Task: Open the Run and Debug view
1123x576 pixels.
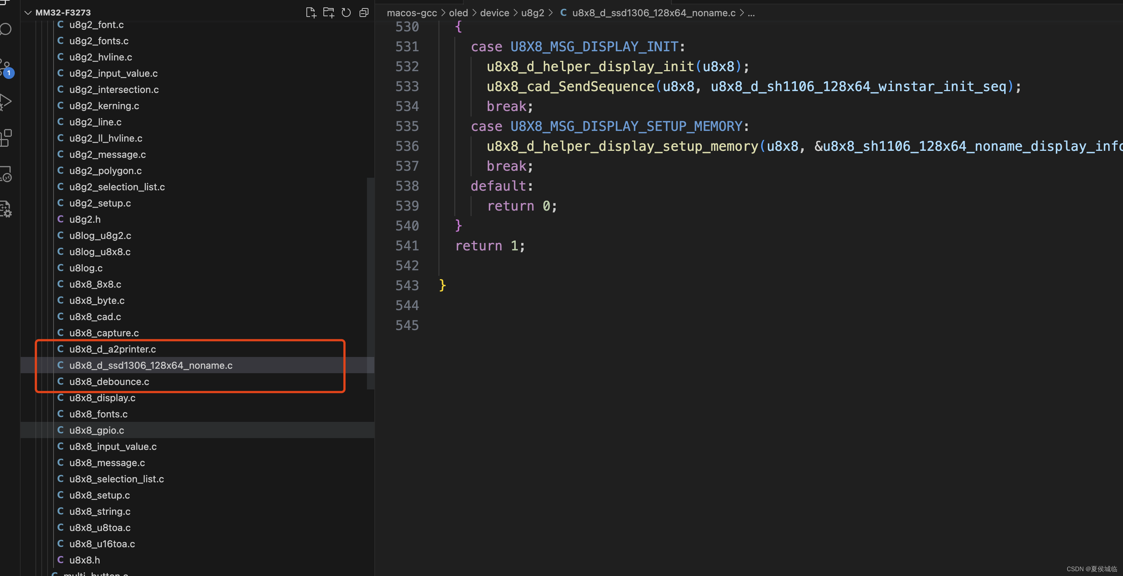Action: click(6, 102)
